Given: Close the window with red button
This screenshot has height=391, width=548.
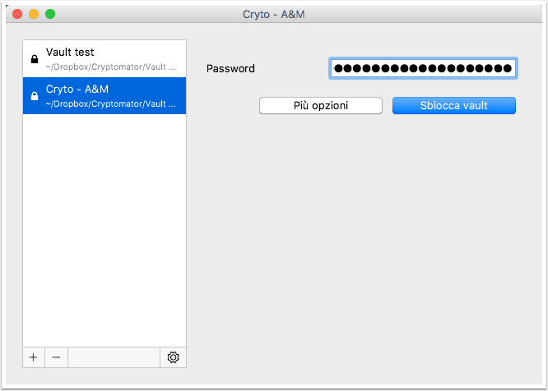Looking at the screenshot, I should (x=17, y=14).
